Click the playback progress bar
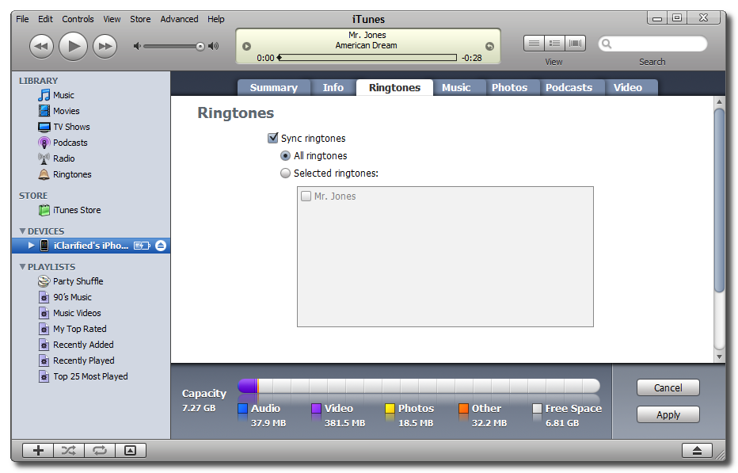The width and height of the screenshot is (738, 473). click(367, 58)
